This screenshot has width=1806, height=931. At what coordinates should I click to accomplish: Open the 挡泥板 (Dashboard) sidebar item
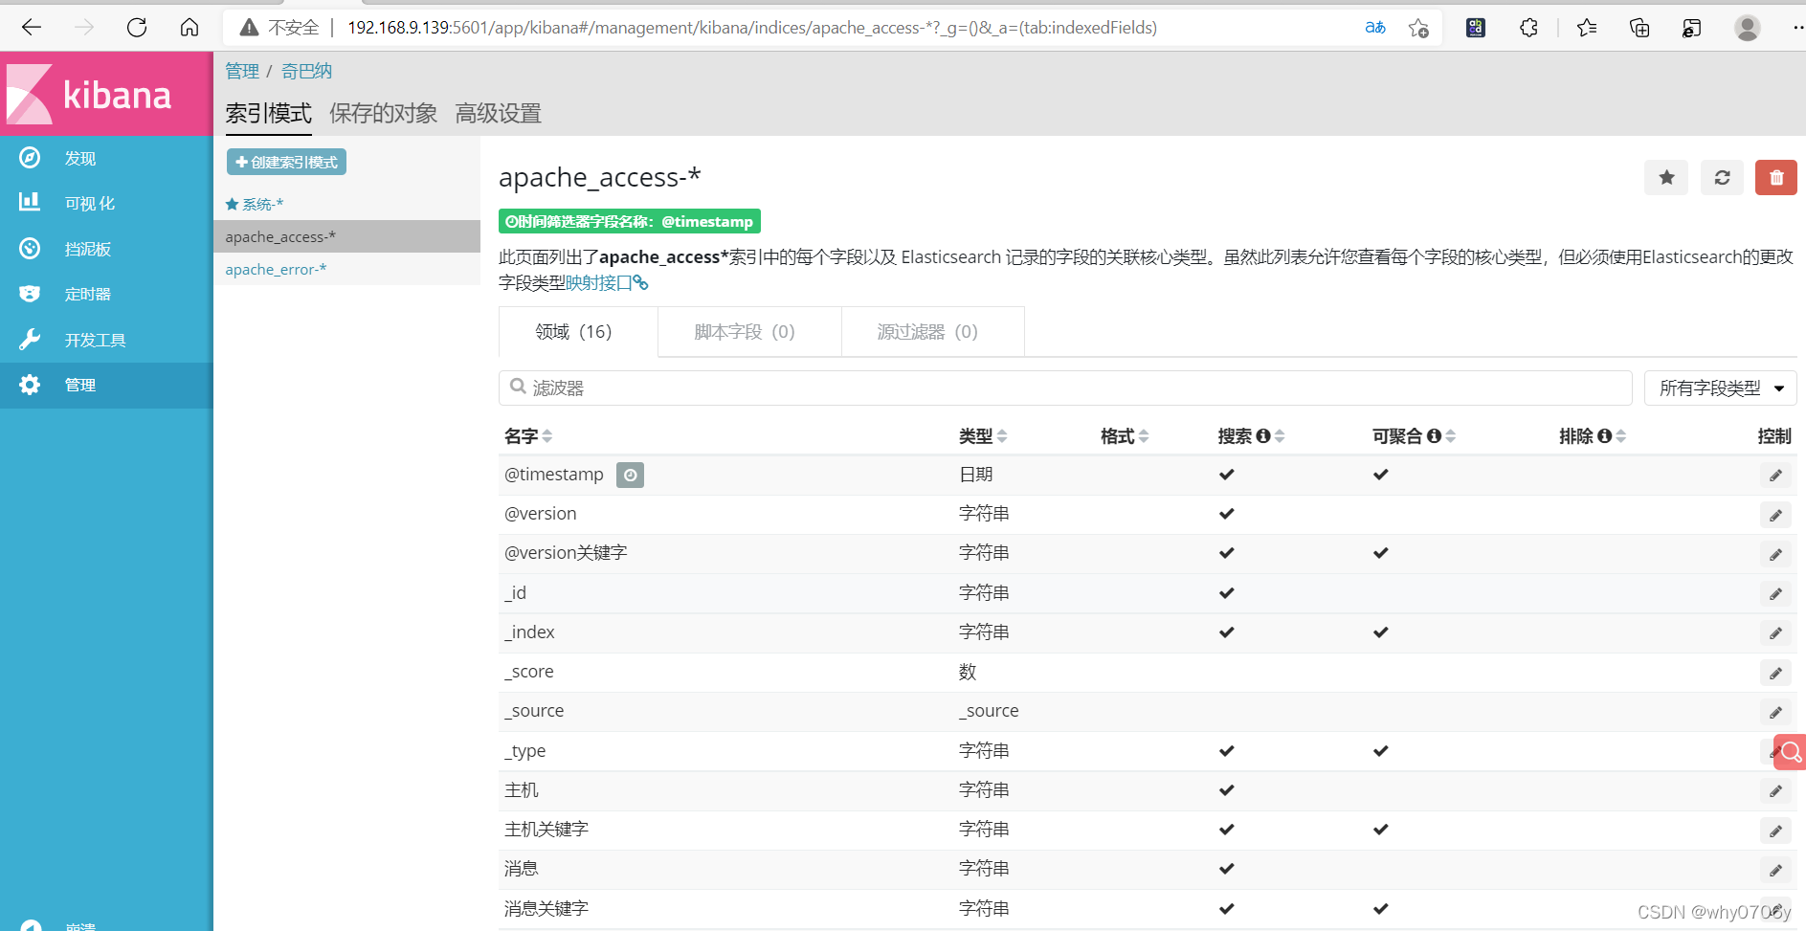pos(106,249)
